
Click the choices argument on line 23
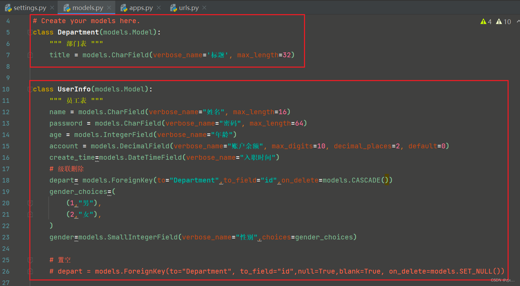[276, 237]
